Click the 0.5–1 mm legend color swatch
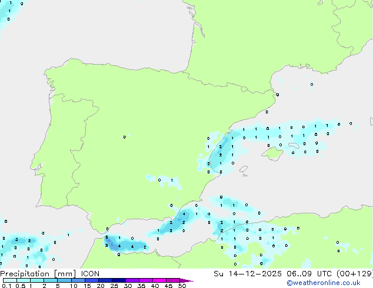The height and width of the screenshot is (288, 373). coord(24,280)
